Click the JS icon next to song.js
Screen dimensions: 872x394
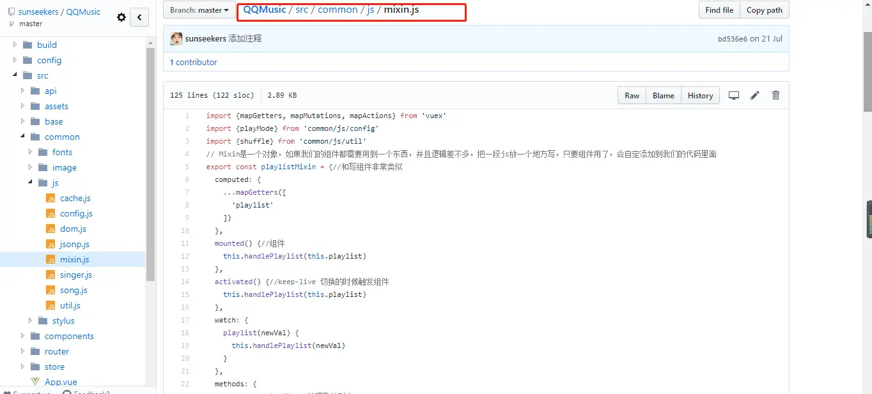[51, 290]
